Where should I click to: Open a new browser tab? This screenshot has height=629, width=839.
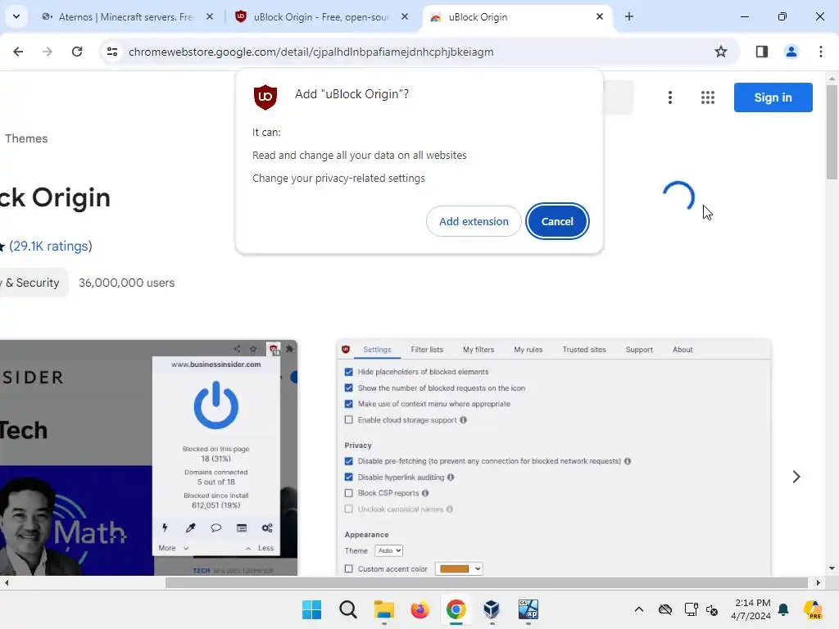[x=629, y=16]
